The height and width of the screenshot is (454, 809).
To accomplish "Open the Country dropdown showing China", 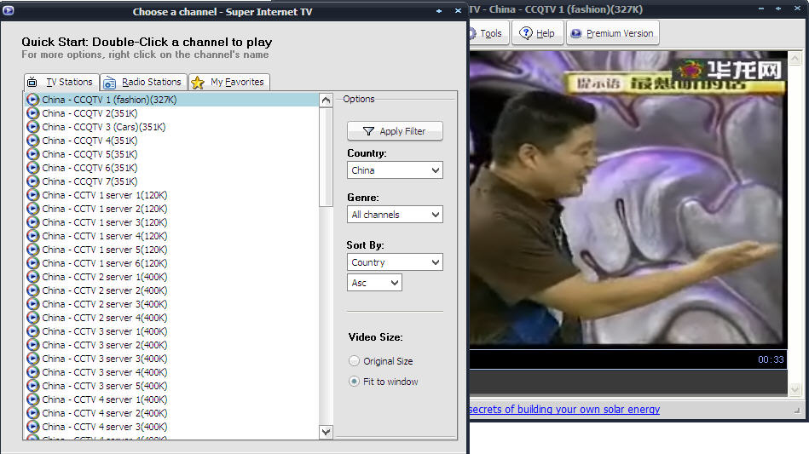I will pyautogui.click(x=395, y=170).
